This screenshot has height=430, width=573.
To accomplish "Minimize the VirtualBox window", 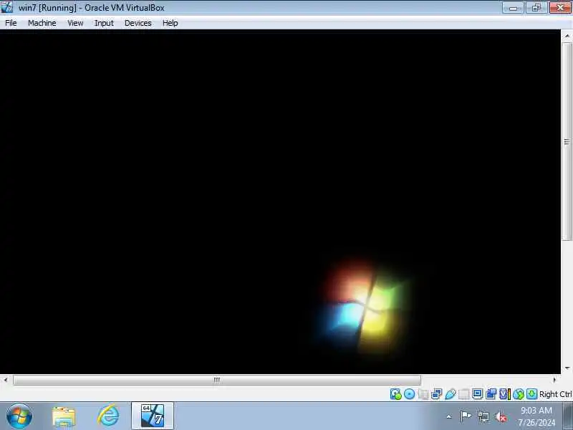I will click(x=513, y=8).
